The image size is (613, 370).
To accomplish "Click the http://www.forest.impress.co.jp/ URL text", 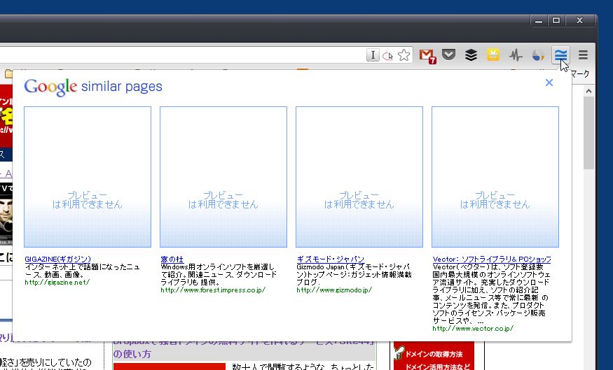I will point(213,290).
